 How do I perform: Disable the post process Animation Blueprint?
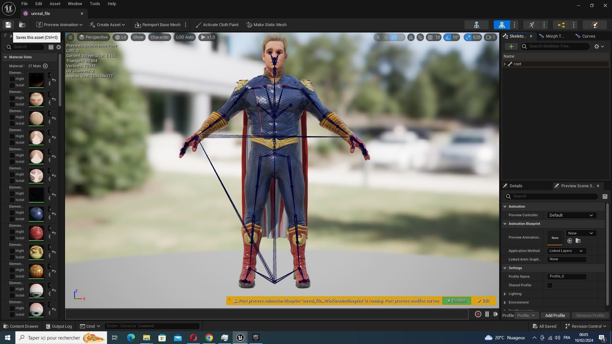[456, 301]
